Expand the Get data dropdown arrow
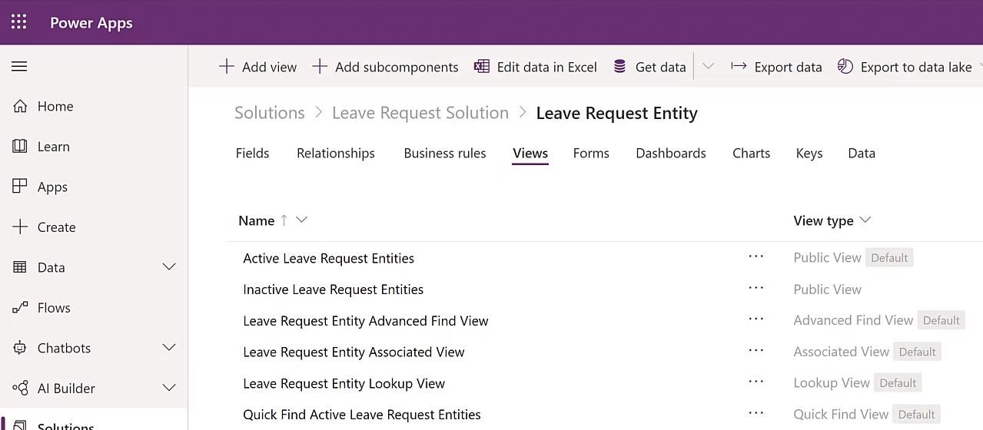Image resolution: width=983 pixels, height=430 pixels. coord(709,67)
